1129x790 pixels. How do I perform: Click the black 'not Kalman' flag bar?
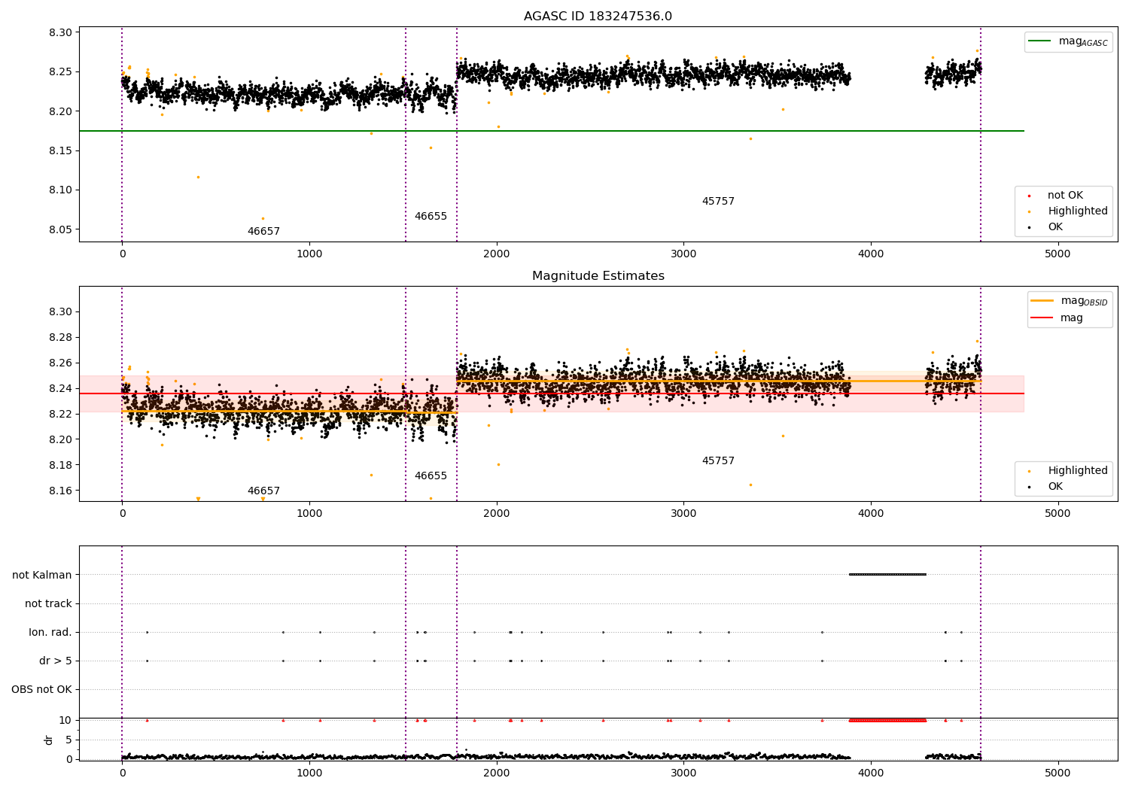(887, 575)
